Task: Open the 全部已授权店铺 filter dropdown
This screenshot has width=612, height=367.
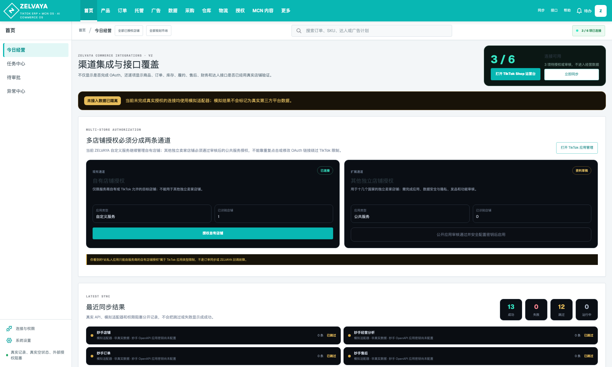Action: pyautogui.click(x=129, y=31)
